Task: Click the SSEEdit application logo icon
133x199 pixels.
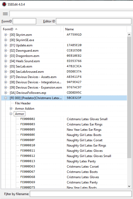Action: tap(4, 4)
